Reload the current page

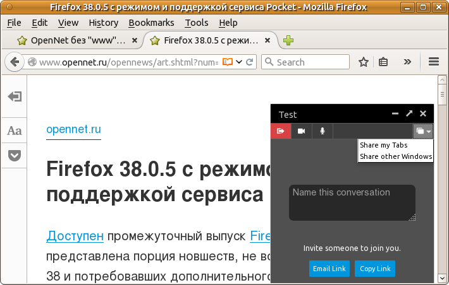250,62
